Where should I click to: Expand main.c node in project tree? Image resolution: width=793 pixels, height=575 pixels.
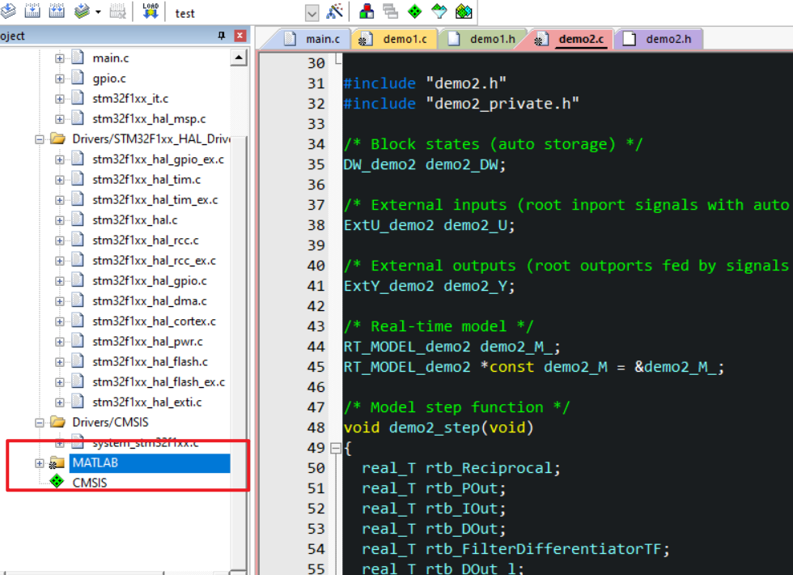pyautogui.click(x=60, y=58)
